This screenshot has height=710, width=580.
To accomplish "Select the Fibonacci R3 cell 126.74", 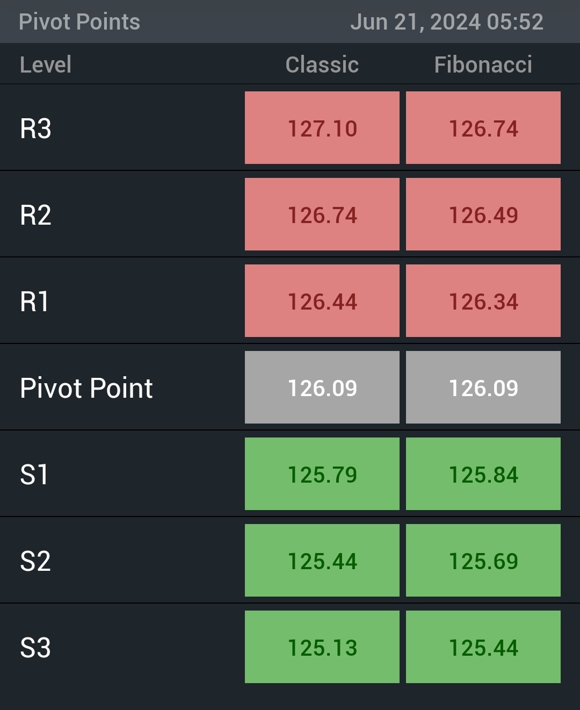I will tap(483, 128).
